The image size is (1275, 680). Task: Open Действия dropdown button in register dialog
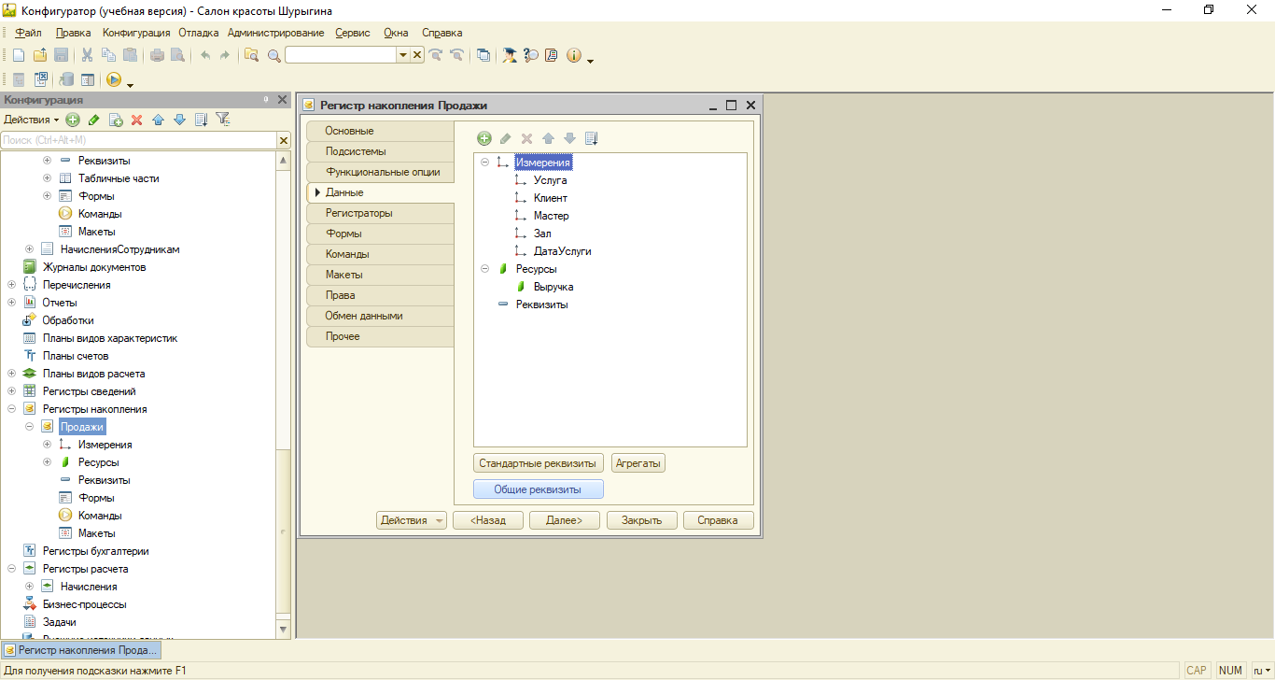[x=412, y=520]
